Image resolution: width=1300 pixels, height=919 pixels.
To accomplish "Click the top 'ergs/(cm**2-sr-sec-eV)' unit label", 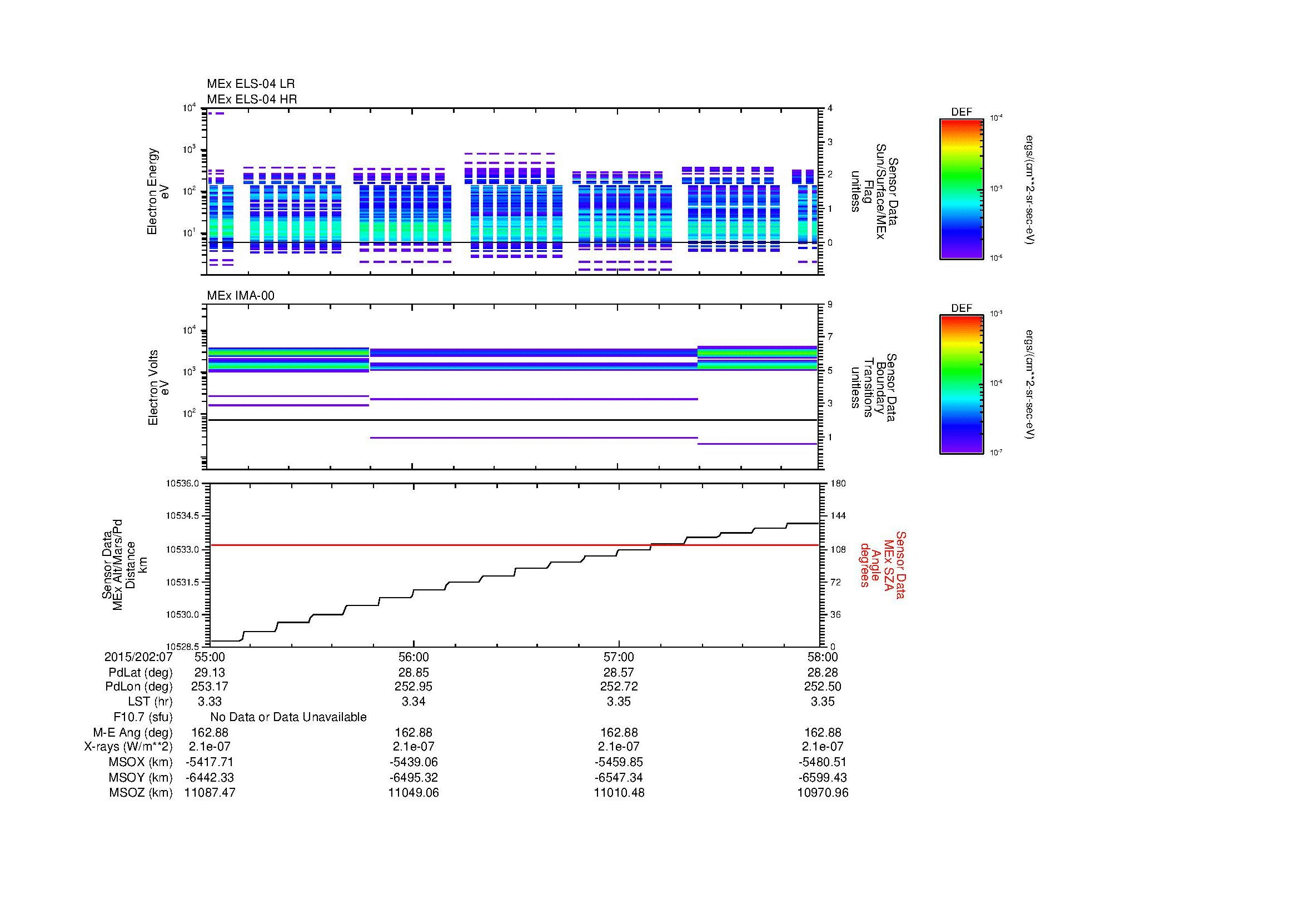I will pos(1030,190).
